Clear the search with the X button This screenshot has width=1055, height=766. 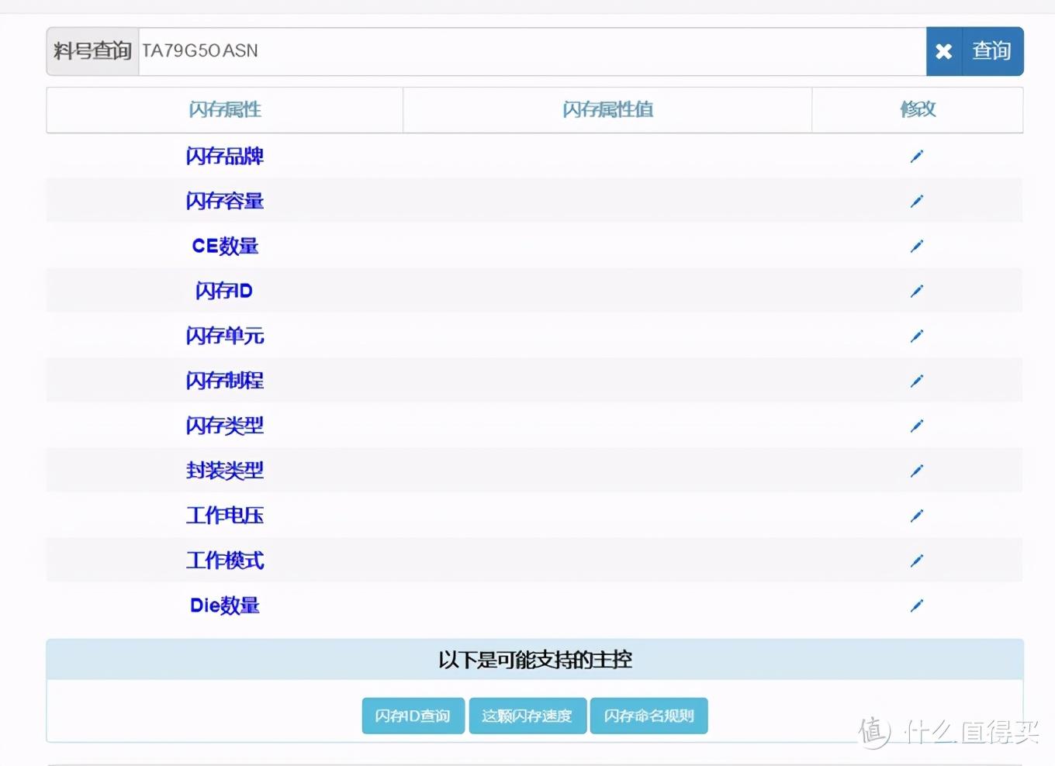pyautogui.click(x=944, y=51)
